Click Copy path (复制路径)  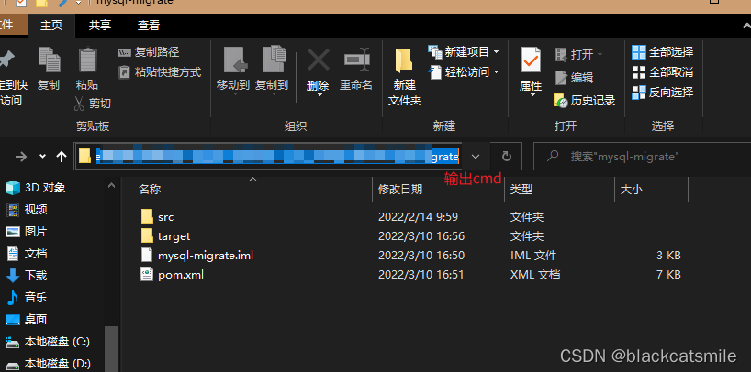click(149, 52)
